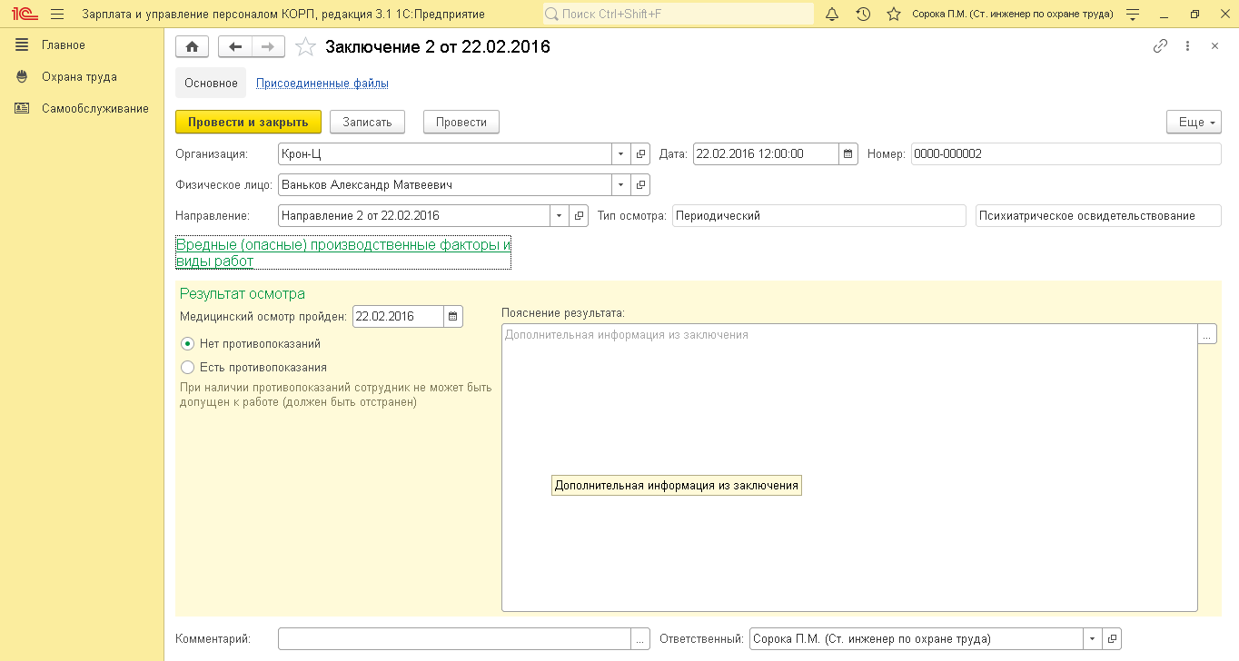Switch to the Основное tab
Image resolution: width=1239 pixels, height=661 pixels.
point(211,84)
